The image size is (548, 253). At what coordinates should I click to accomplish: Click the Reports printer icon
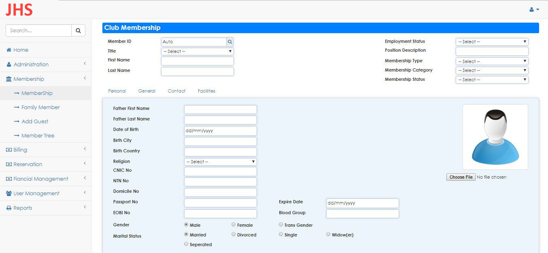8,208
